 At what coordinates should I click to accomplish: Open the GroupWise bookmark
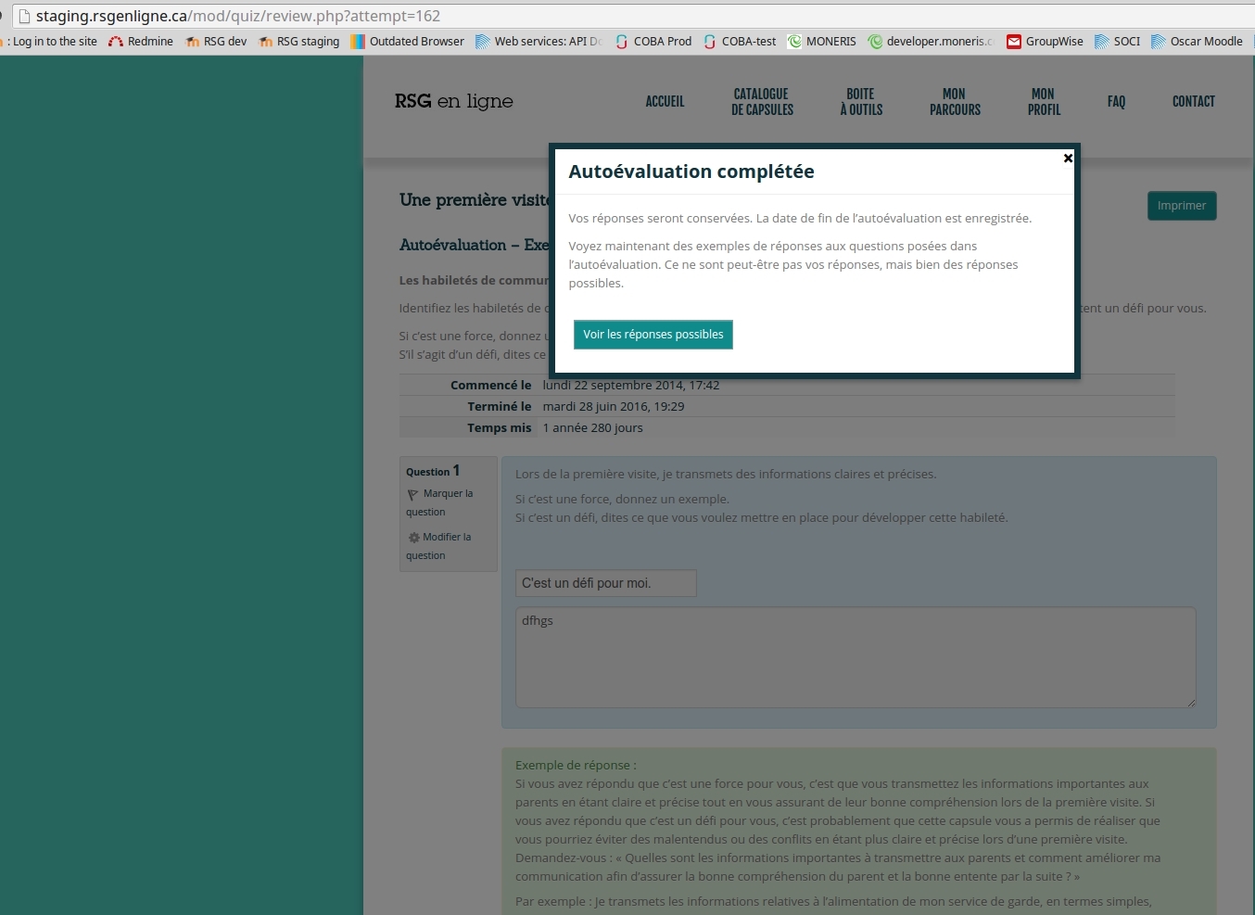tap(1045, 42)
